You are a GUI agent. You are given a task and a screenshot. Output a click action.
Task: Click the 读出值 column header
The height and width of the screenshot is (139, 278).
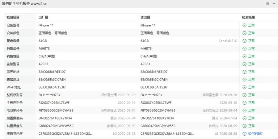click(145, 17)
